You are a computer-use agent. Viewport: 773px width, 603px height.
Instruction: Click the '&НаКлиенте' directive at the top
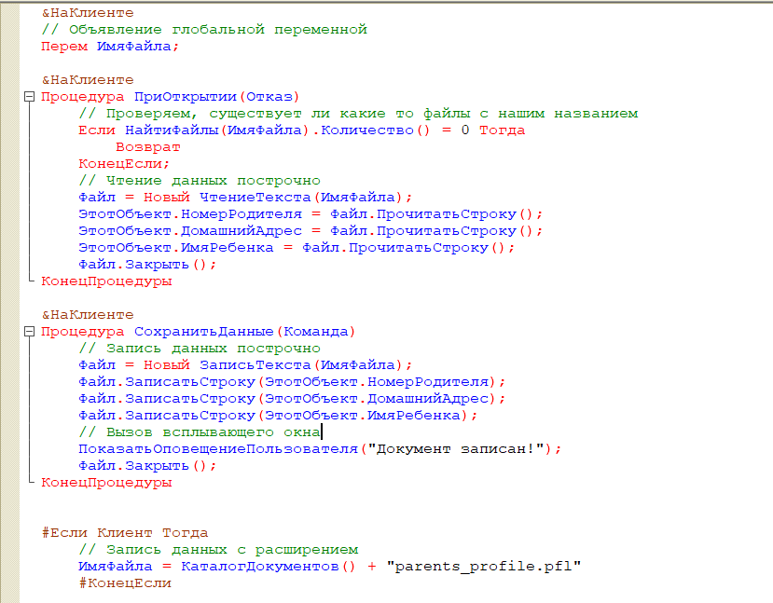pos(88,13)
